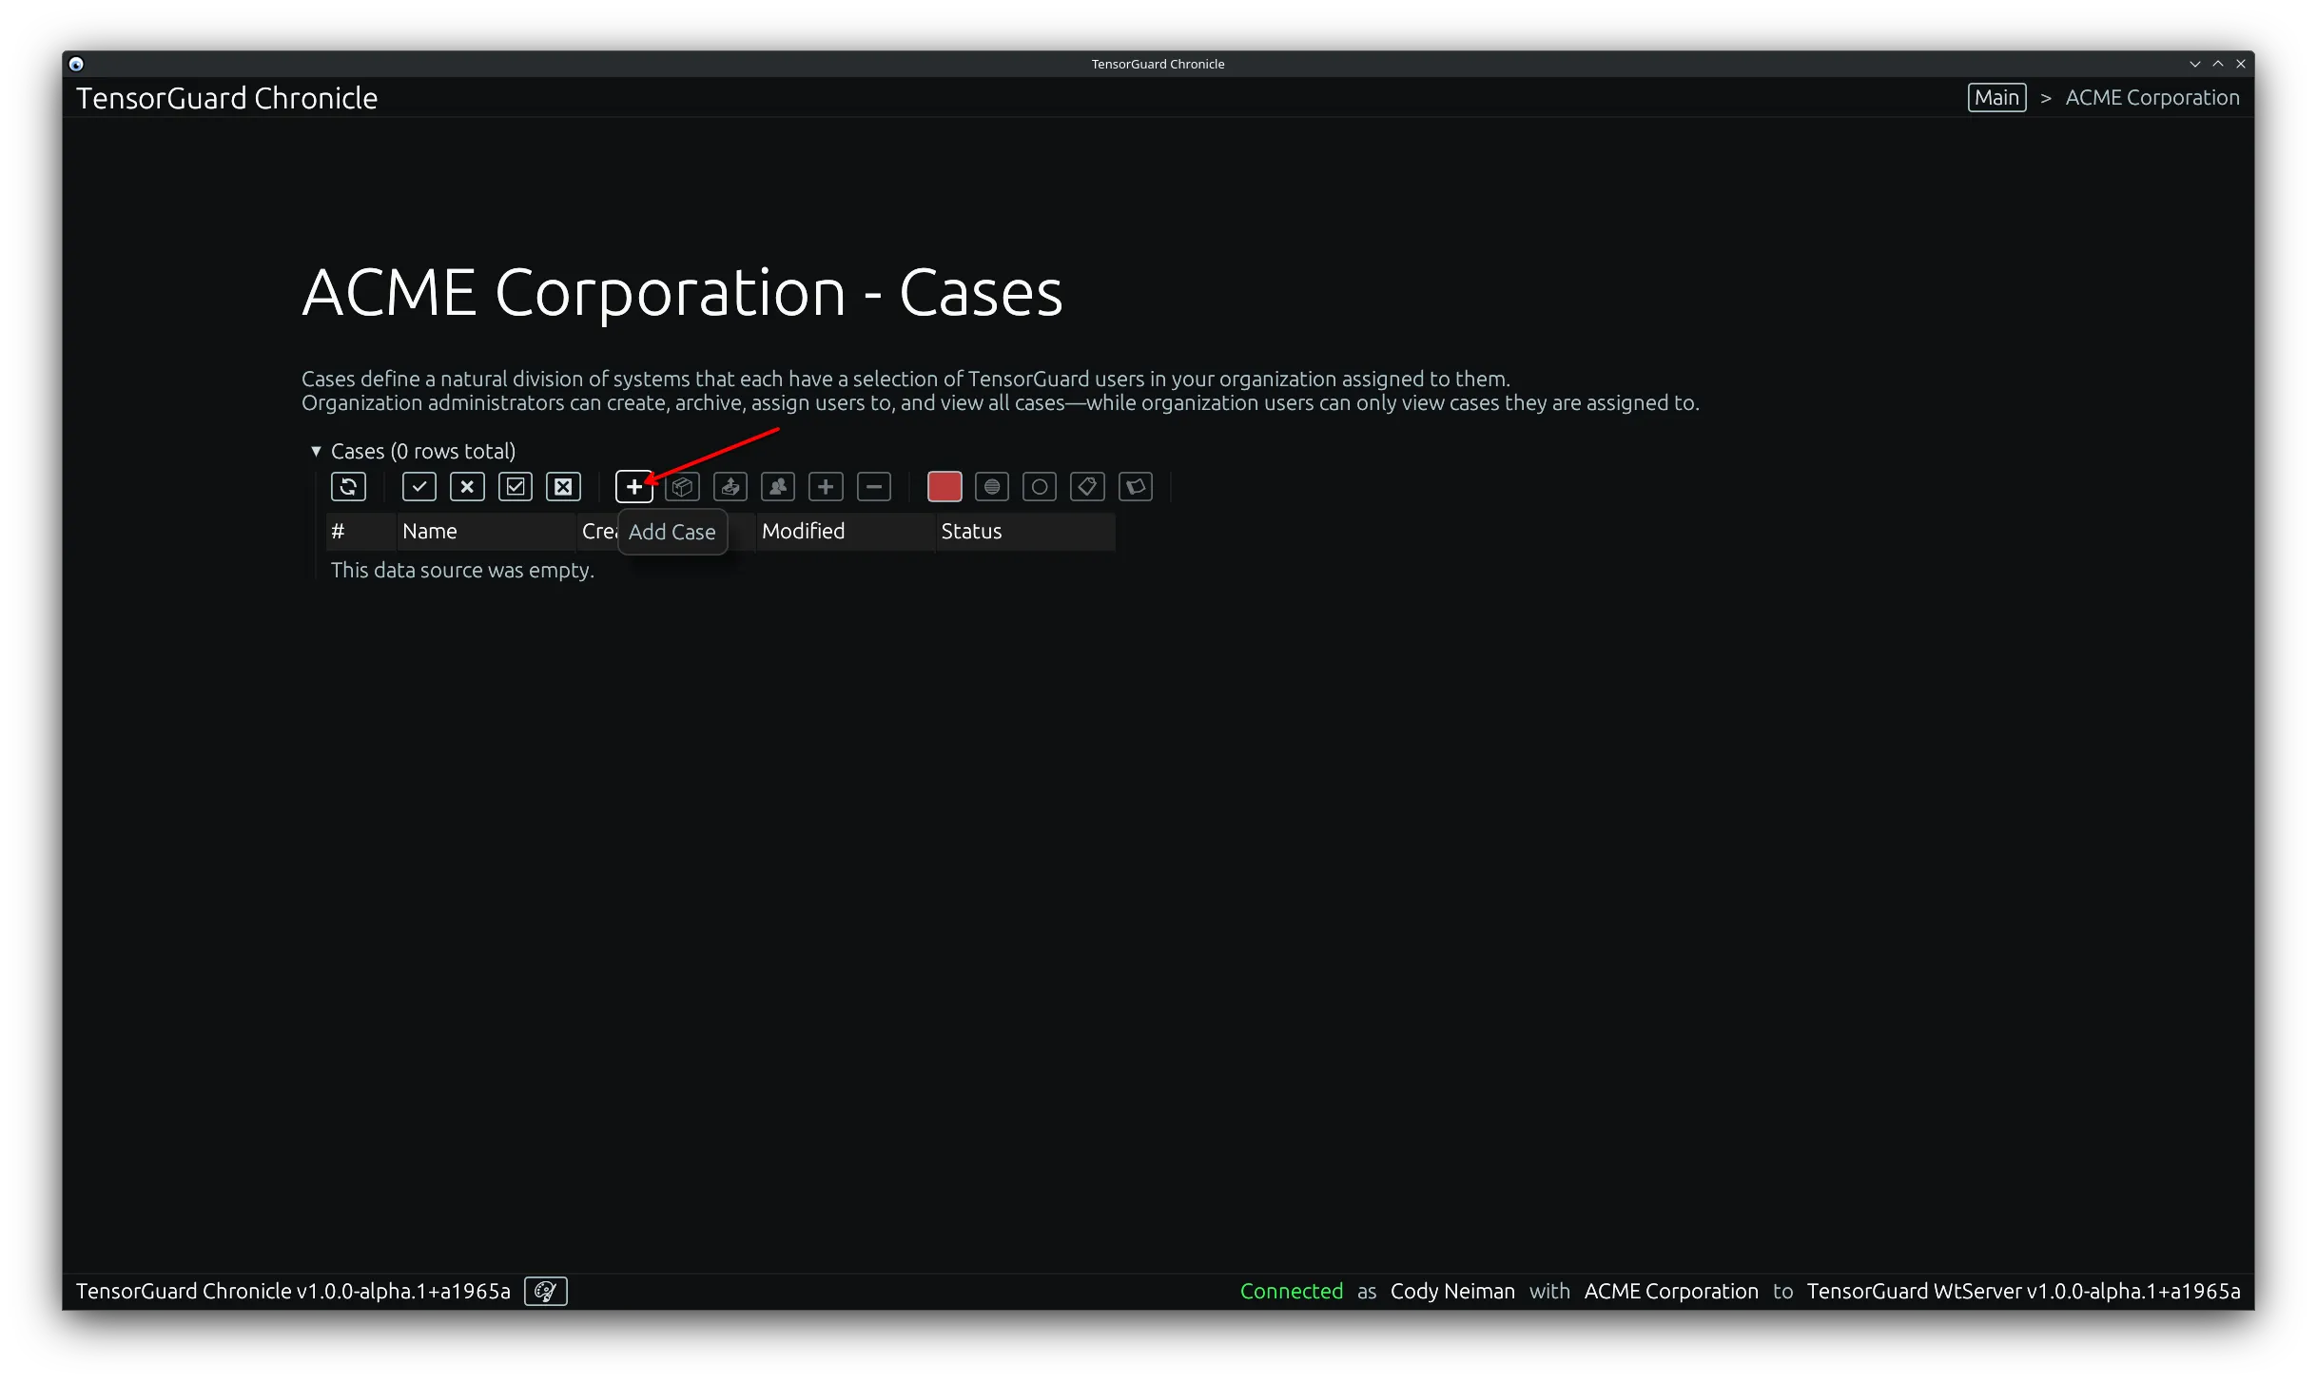Click the unarchive case icon
Screen dimensions: 2317x1384
(x=730, y=486)
